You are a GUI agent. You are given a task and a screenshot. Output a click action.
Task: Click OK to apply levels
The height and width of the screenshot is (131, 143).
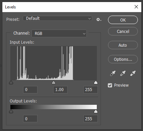[123, 20]
